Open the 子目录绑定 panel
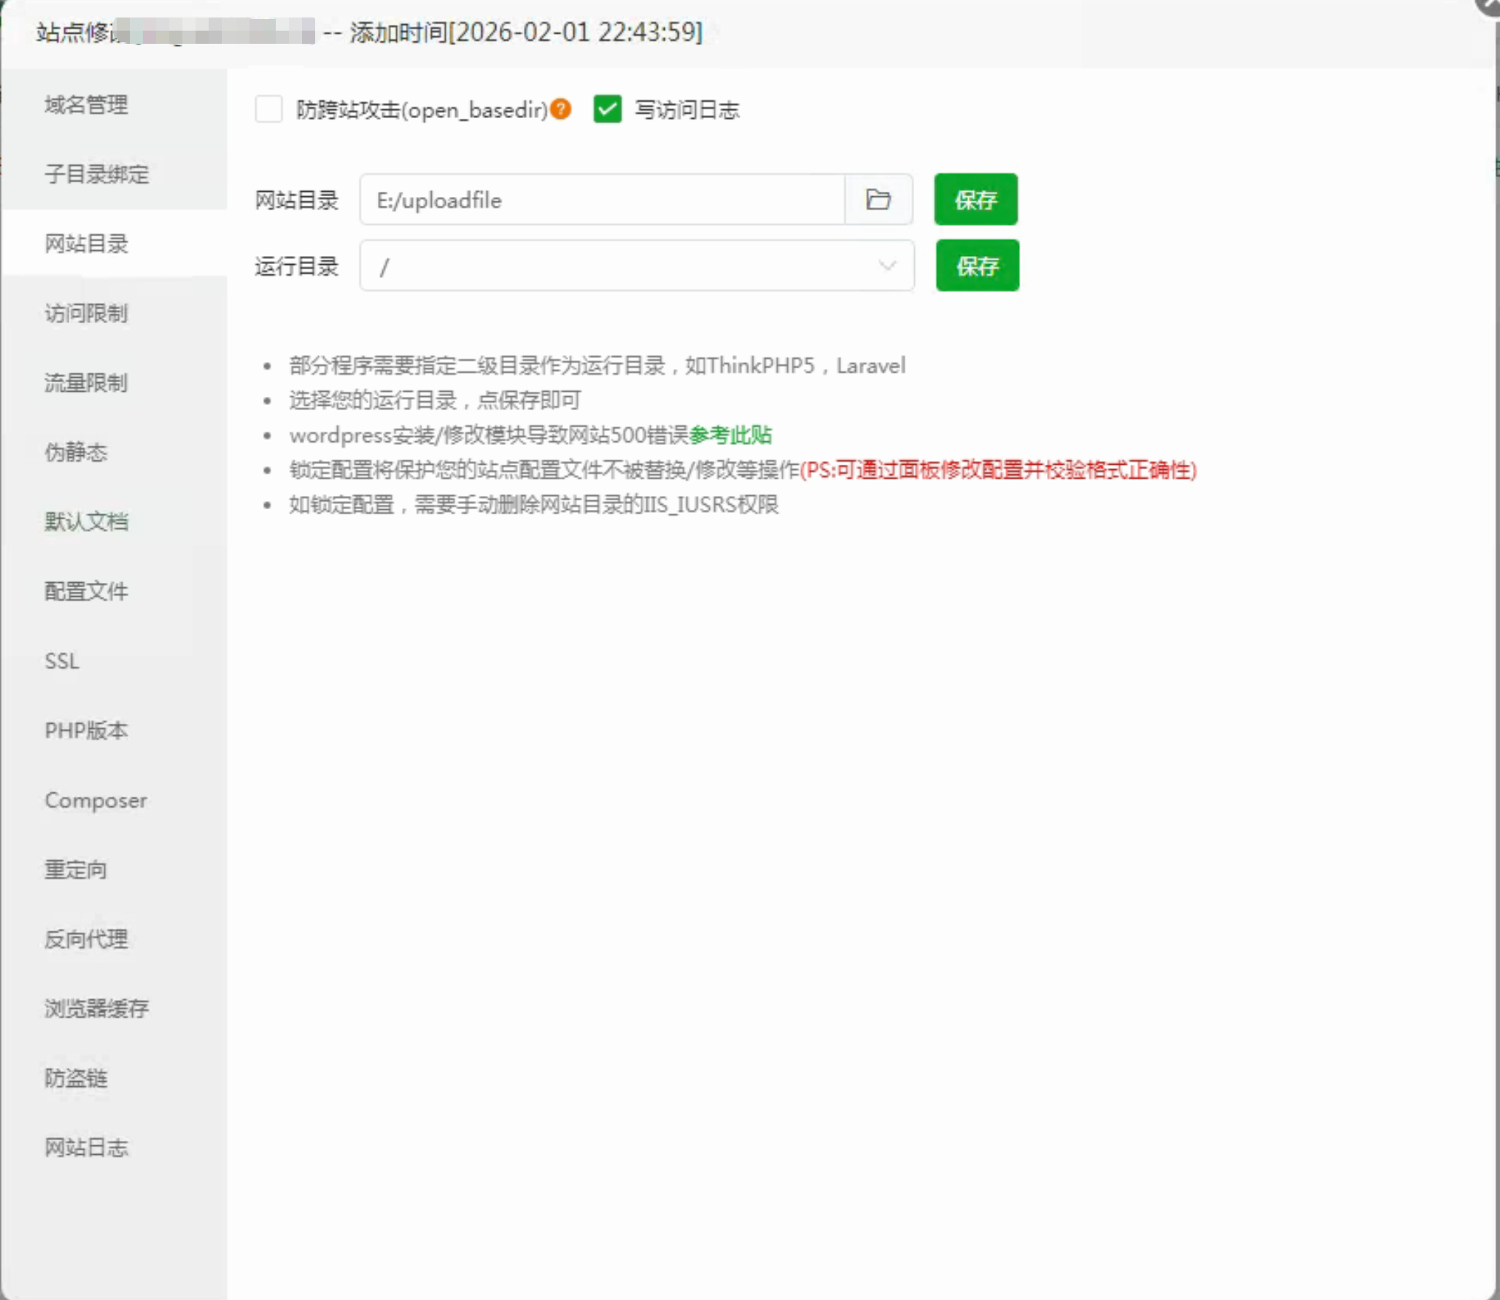The width and height of the screenshot is (1500, 1300). 95,174
